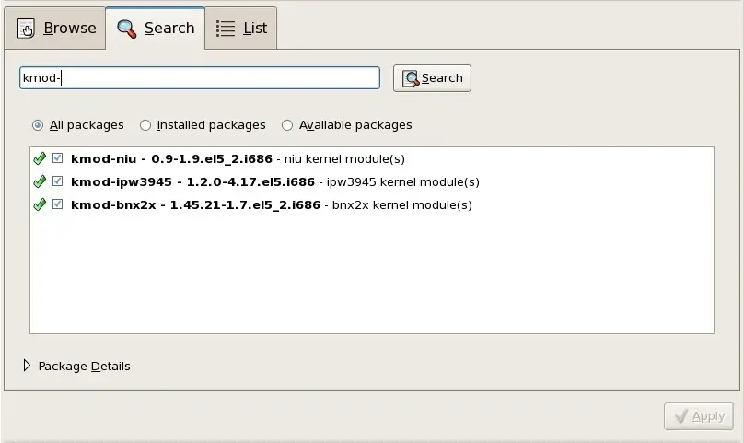744x443 pixels.
Task: Click green installed checkmark for kmod-niu
Action: (x=40, y=158)
